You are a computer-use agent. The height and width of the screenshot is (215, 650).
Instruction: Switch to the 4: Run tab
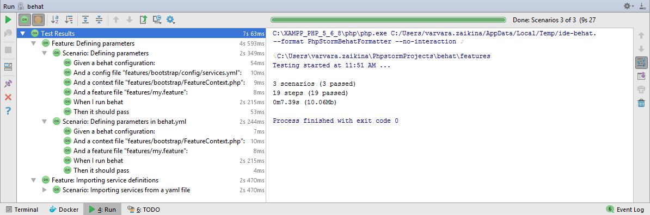coord(102,210)
